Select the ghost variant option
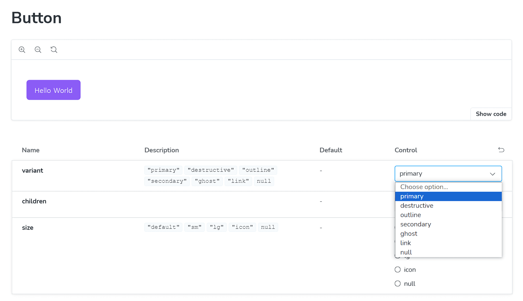523x301 pixels. (410, 234)
